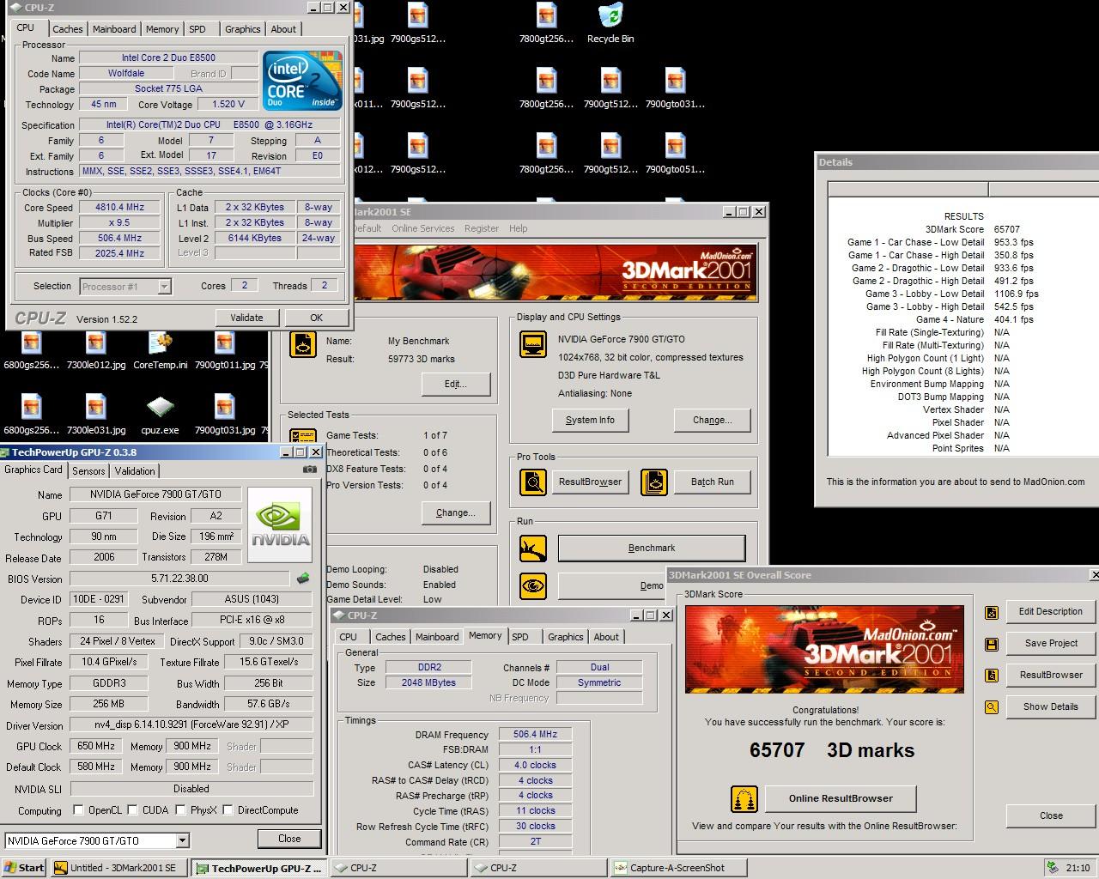Open Graphics tab in the CPU-Z memory timings window
The image size is (1099, 879).
click(x=565, y=637)
